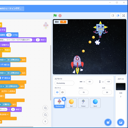Screen dimensions: 128x128
Task: Click the horizontal arrows icon beside x
Action: tap(81, 82)
